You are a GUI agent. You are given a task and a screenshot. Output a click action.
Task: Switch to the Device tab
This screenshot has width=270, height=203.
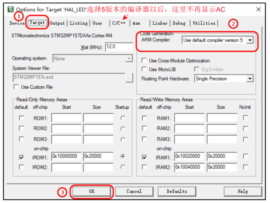pyautogui.click(x=17, y=23)
